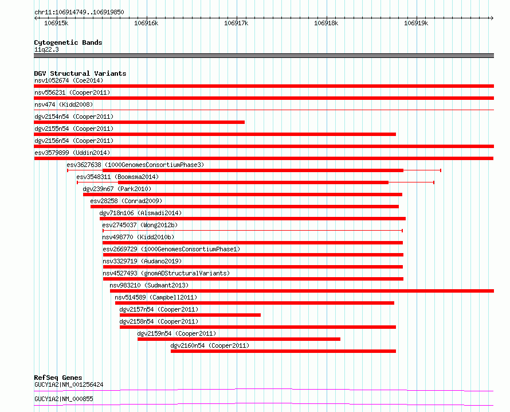Viewport: 510px width, 412px height.
Task: Click dgv718n106 (Alsmadi2014) label
Action: tap(140, 213)
